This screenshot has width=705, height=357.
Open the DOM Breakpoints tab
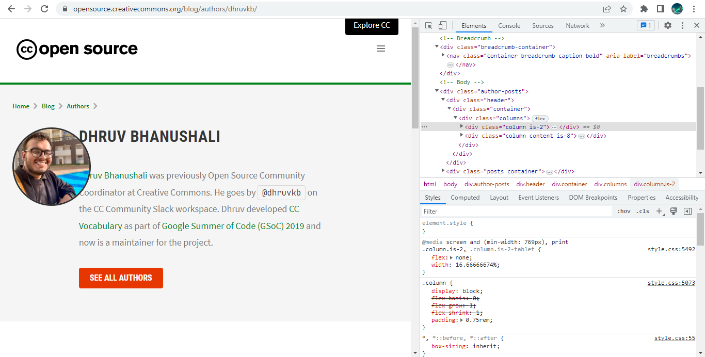click(593, 198)
